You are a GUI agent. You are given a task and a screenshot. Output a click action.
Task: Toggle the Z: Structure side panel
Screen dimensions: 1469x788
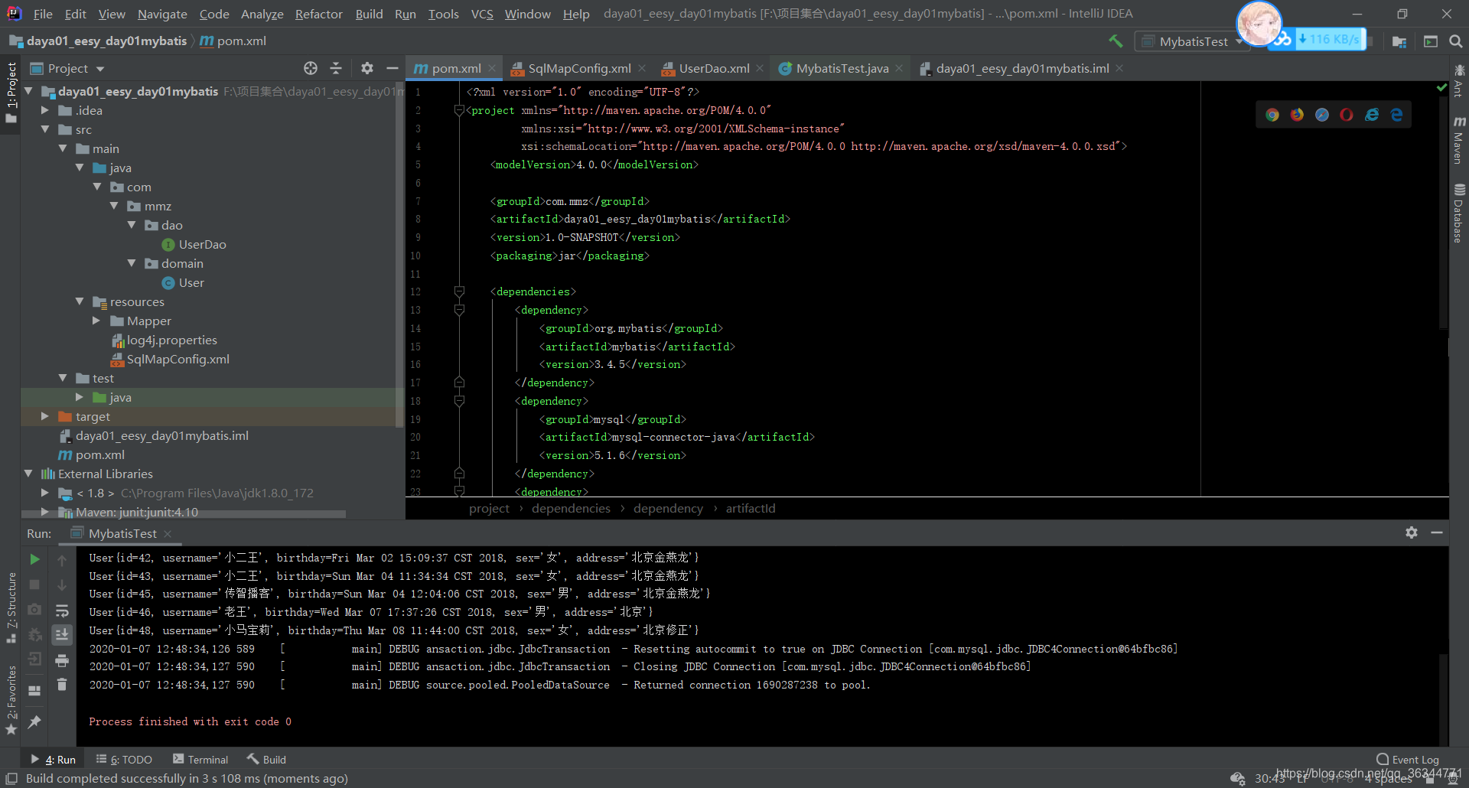(11, 607)
